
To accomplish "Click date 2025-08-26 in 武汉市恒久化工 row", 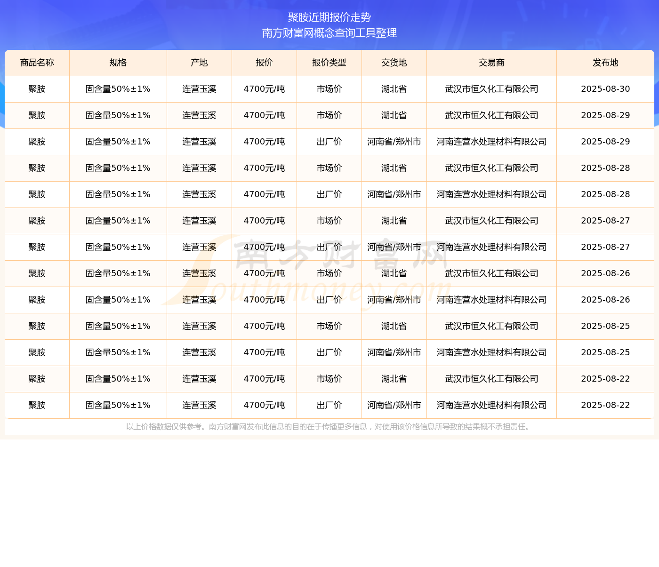I will pos(605,273).
